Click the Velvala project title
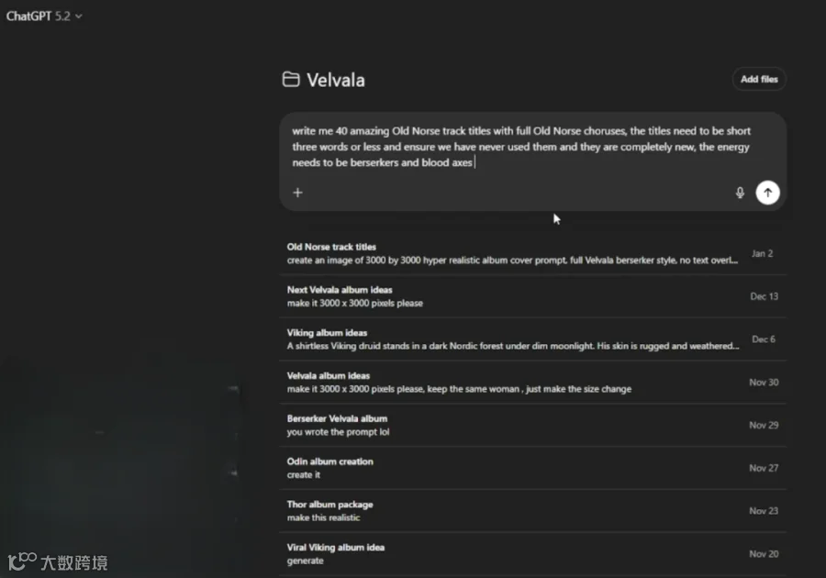 tap(336, 80)
